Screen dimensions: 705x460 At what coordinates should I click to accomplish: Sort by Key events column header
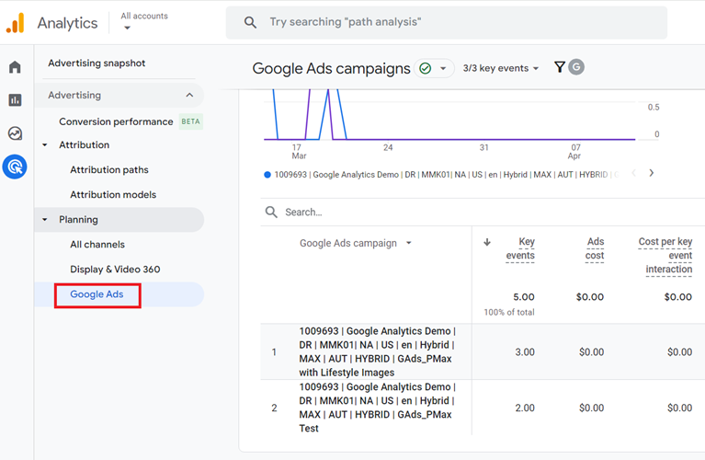pos(520,248)
